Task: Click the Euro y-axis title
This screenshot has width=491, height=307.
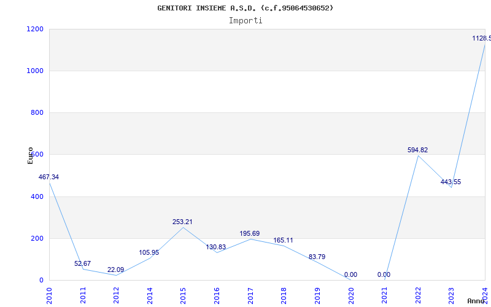Action: click(30, 156)
